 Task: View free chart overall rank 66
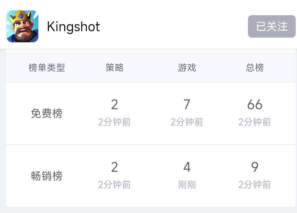[x=255, y=104]
